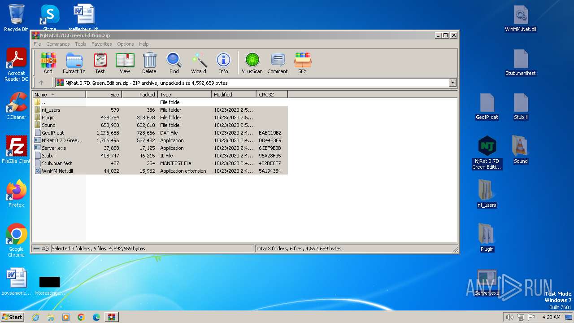Screen dimensions: 574x323
Task: Select GeoIP.dat desktop file
Action: point(487,107)
